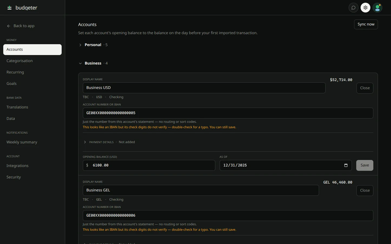Click the opening balance field showing 6100.00
391x244 pixels.
point(149,165)
